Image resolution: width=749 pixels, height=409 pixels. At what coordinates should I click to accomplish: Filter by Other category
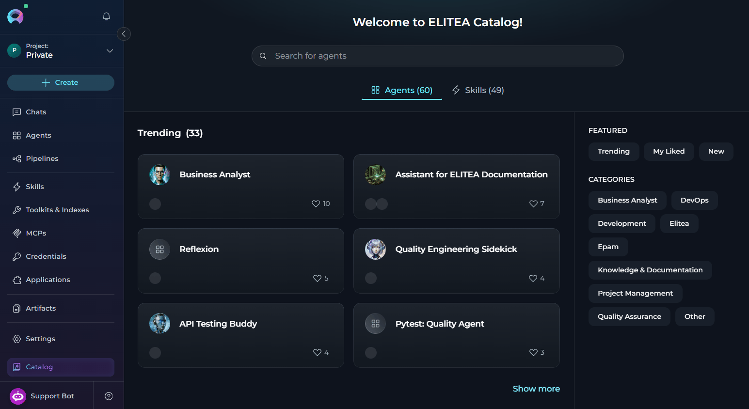[695, 316]
